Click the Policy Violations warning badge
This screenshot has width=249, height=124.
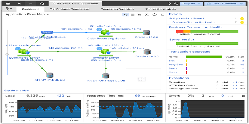[242, 19]
